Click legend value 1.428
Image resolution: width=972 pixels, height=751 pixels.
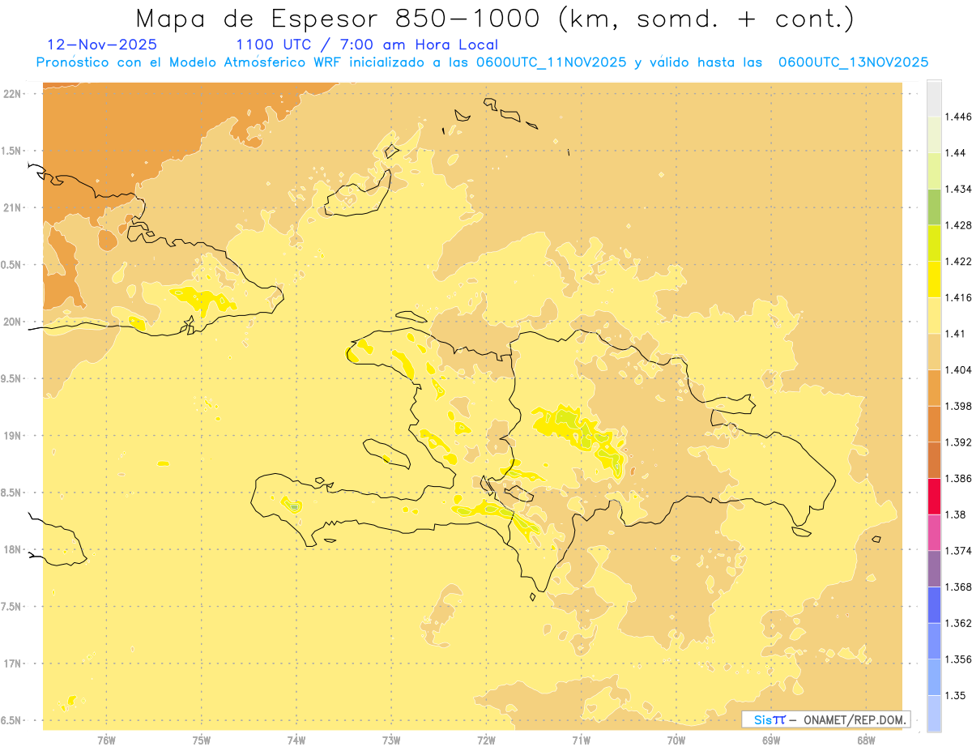pyautogui.click(x=958, y=225)
